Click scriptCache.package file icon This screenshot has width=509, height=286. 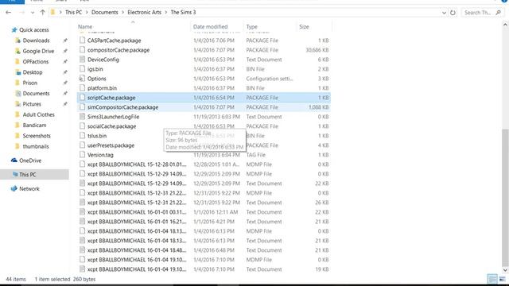[x=82, y=97]
